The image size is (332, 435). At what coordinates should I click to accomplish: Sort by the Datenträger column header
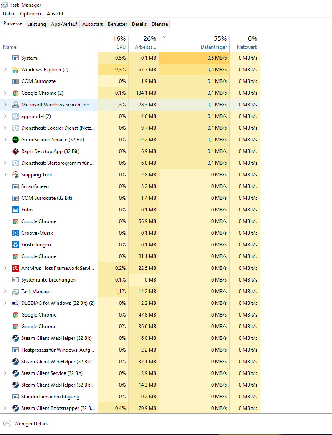click(194, 43)
